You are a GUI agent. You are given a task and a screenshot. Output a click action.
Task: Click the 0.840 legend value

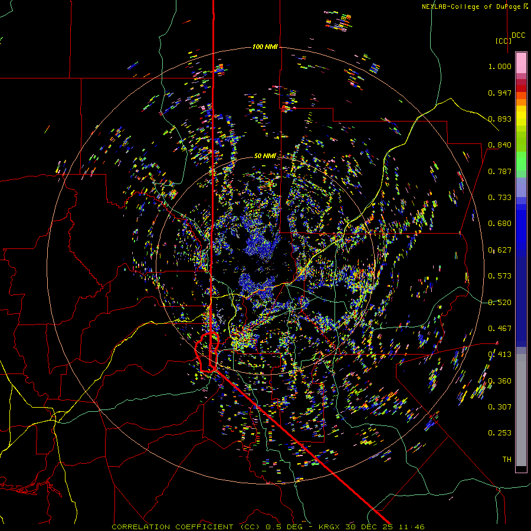(500, 145)
